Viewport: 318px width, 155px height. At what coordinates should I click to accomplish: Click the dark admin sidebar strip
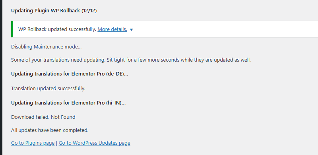[1, 77]
